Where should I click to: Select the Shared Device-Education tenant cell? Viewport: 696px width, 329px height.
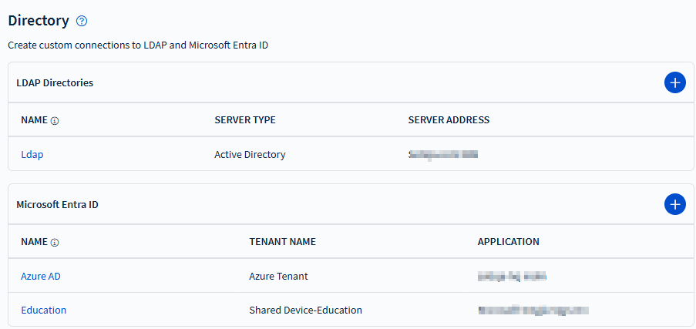click(x=305, y=311)
